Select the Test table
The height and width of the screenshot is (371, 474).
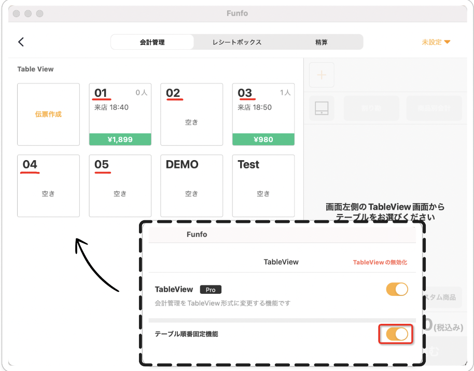pyautogui.click(x=263, y=186)
